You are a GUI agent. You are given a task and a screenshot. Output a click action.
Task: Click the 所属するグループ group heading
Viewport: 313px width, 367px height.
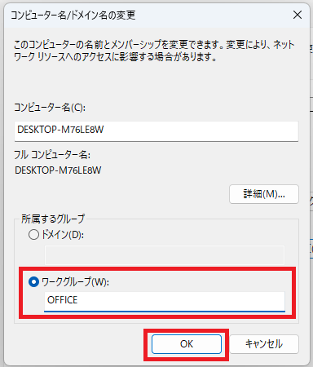tap(53, 219)
